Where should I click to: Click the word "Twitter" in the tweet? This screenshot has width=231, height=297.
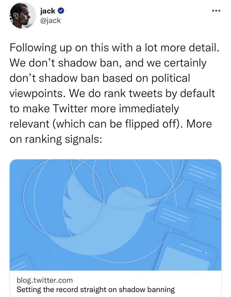[x=70, y=109]
